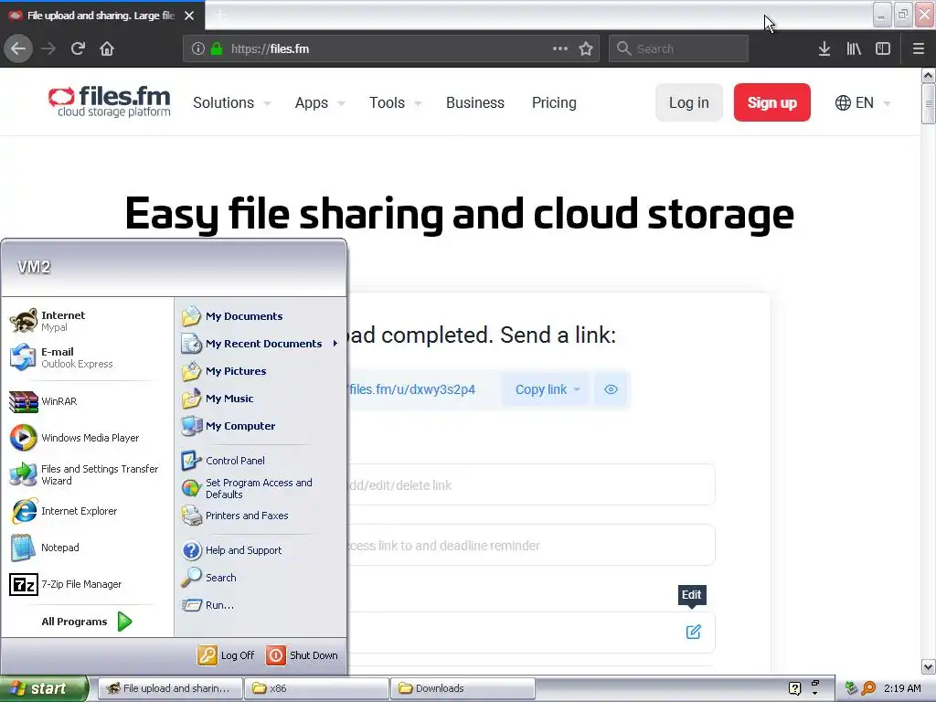Expand All Programs menu

(87, 622)
